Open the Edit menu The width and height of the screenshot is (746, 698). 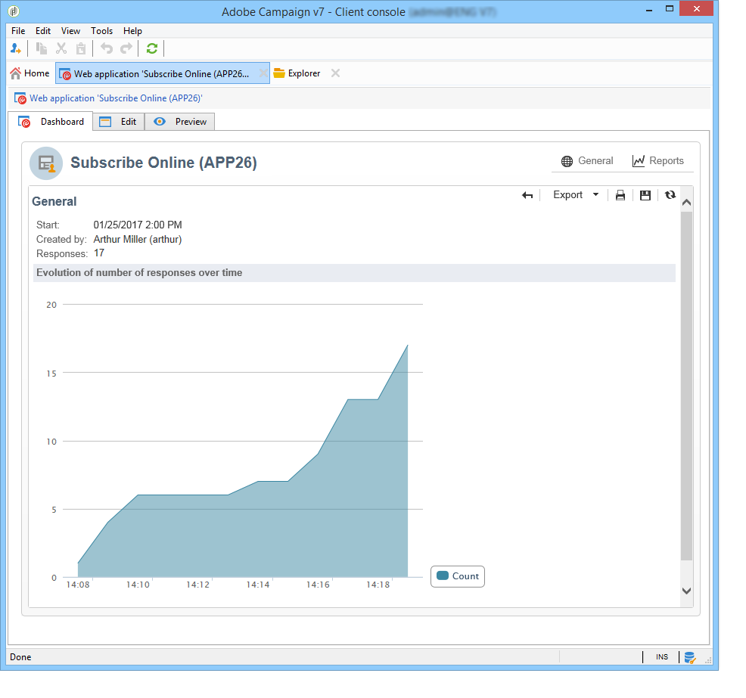click(x=43, y=31)
